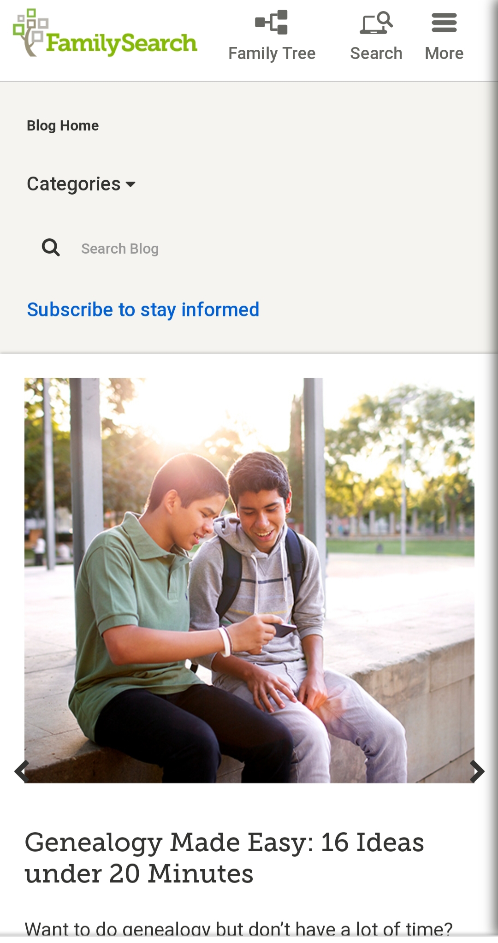Click the FamilySearch green wordmark text
This screenshot has width=498, height=943.
coord(122,43)
